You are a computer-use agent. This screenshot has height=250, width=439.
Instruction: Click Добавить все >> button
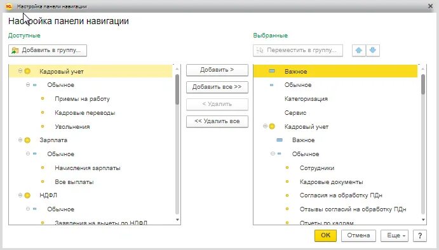click(217, 87)
